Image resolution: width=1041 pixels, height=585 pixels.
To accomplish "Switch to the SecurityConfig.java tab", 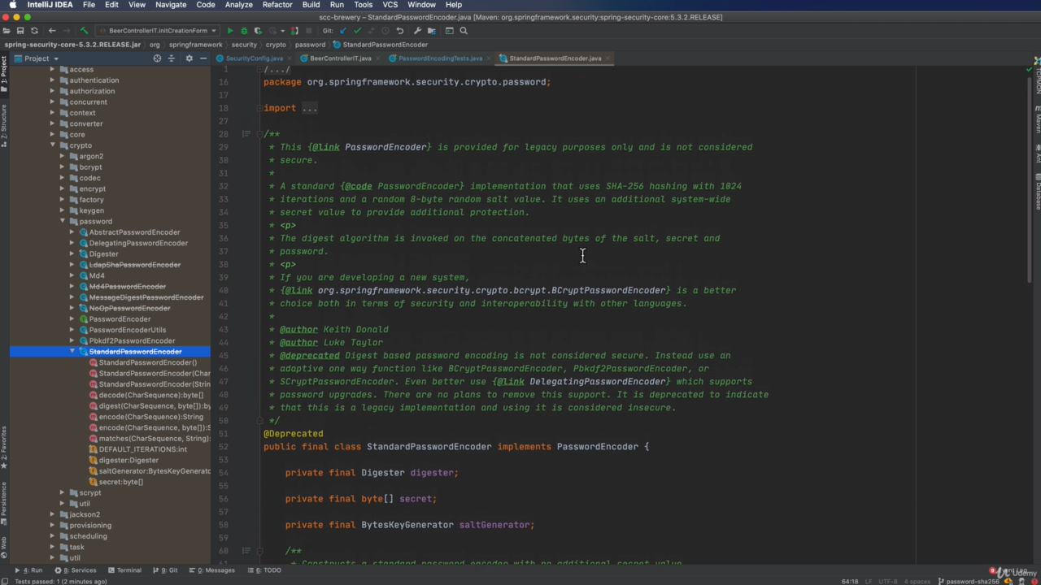I will pyautogui.click(x=254, y=58).
